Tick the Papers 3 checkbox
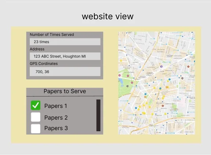211x155 pixels. click(x=36, y=129)
